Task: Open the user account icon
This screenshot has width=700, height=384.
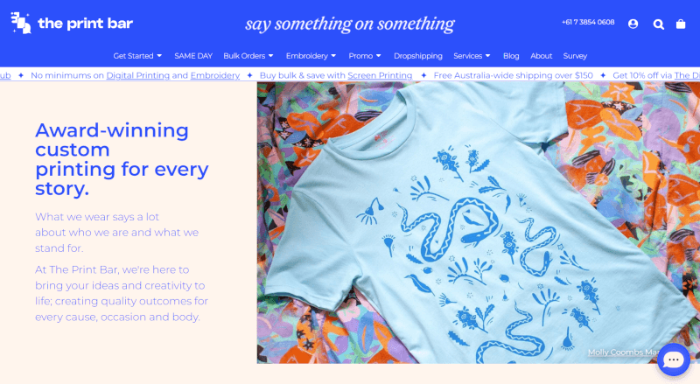Action: coord(633,24)
